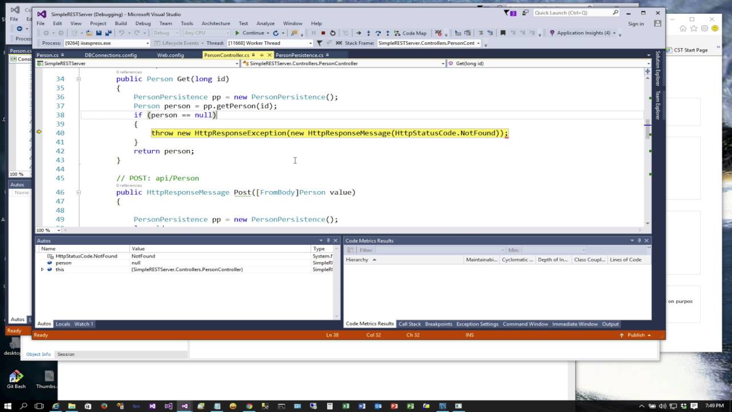Open the Thread dropdown showing Worker Thread
Image resolution: width=732 pixels, height=412 pixels.
coord(311,43)
